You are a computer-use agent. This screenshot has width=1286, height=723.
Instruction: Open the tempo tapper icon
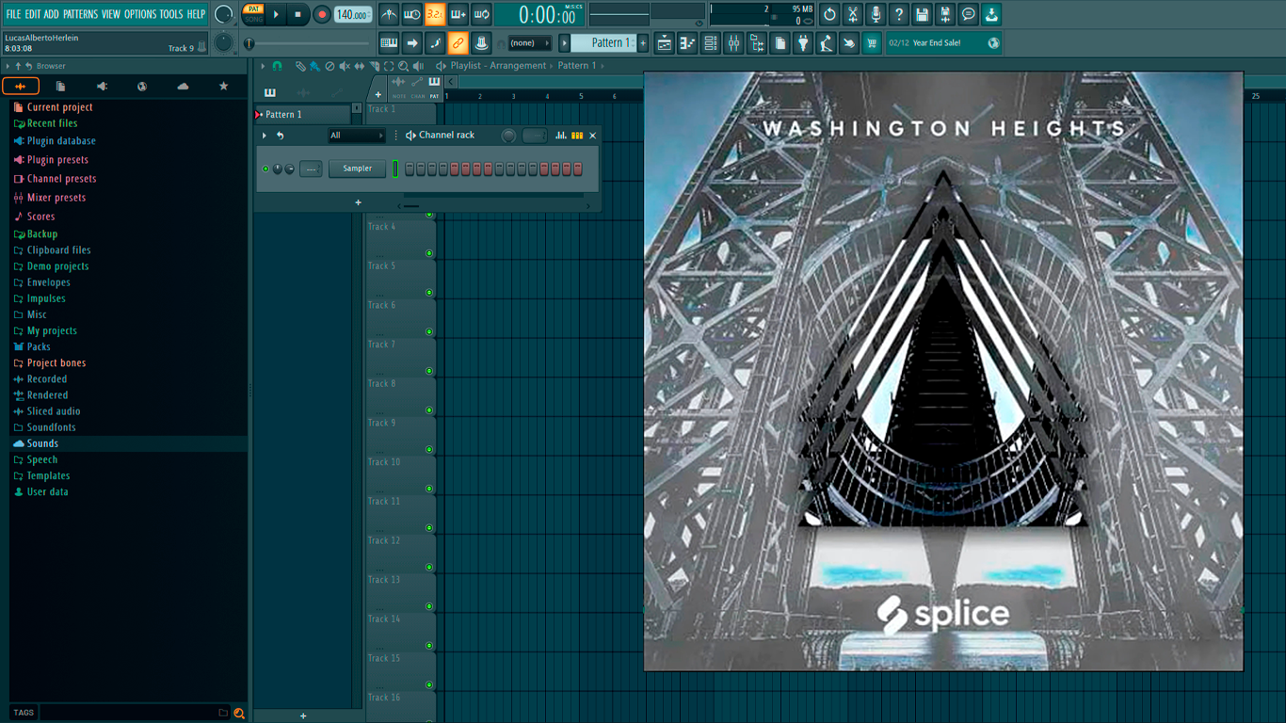point(826,43)
